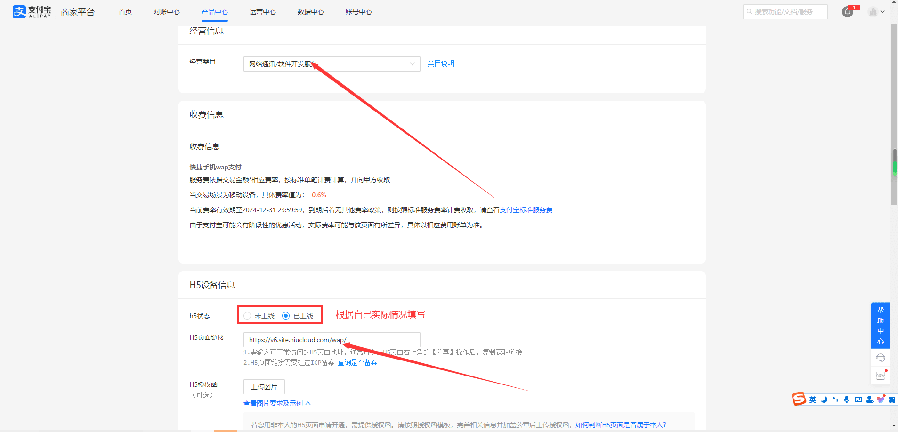
Task: Switch to the 数据中心 tab
Action: click(x=310, y=12)
